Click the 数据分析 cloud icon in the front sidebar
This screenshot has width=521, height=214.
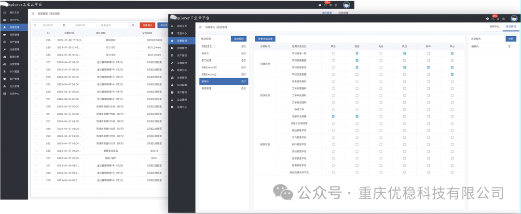tap(173, 70)
